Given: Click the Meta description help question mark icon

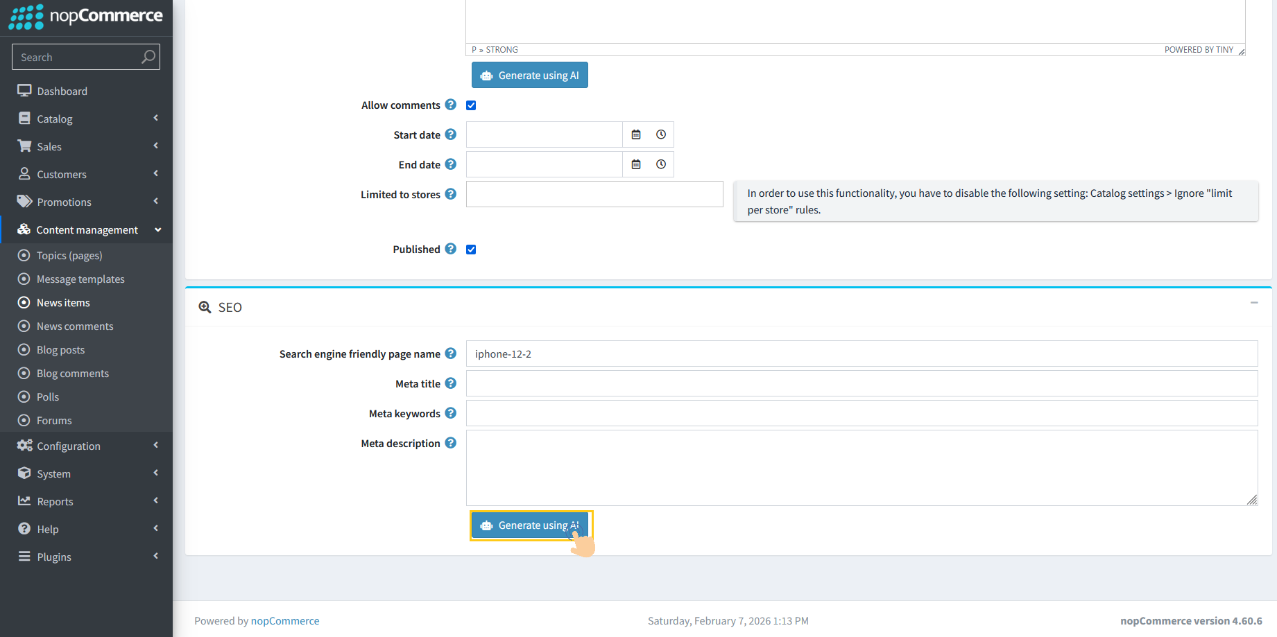Looking at the screenshot, I should coord(451,443).
